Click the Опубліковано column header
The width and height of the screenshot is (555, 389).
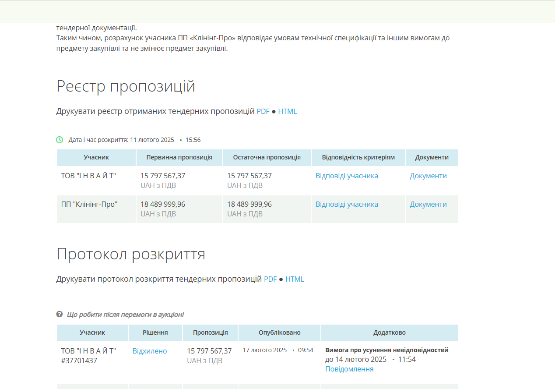tap(280, 332)
